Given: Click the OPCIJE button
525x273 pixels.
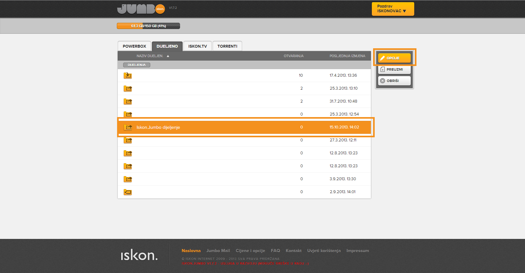Looking at the screenshot, I should point(394,58).
